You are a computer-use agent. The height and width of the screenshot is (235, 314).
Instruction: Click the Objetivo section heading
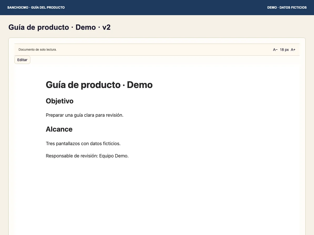point(60,101)
